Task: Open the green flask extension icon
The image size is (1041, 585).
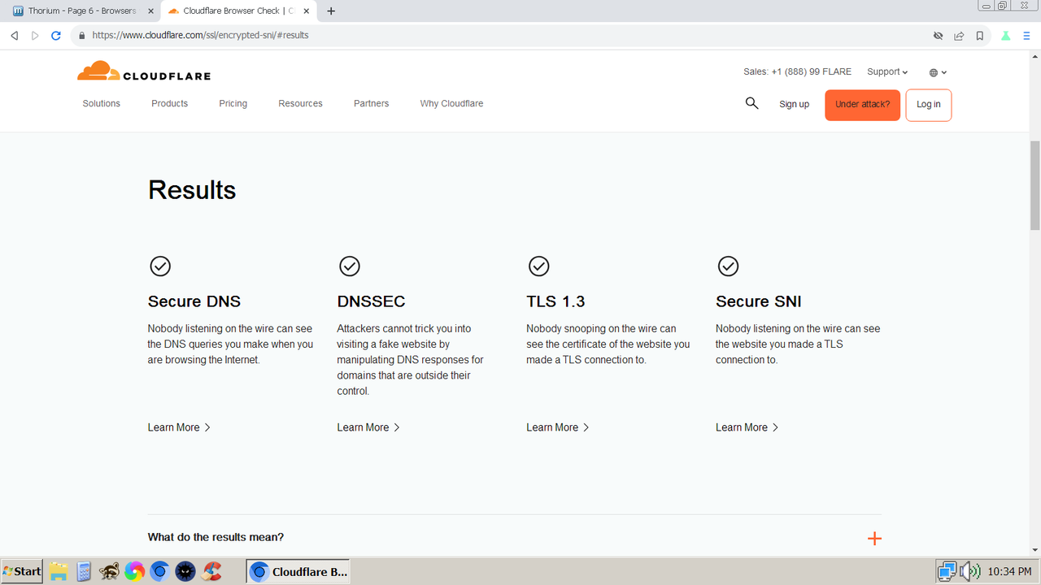Action: click(x=1006, y=36)
